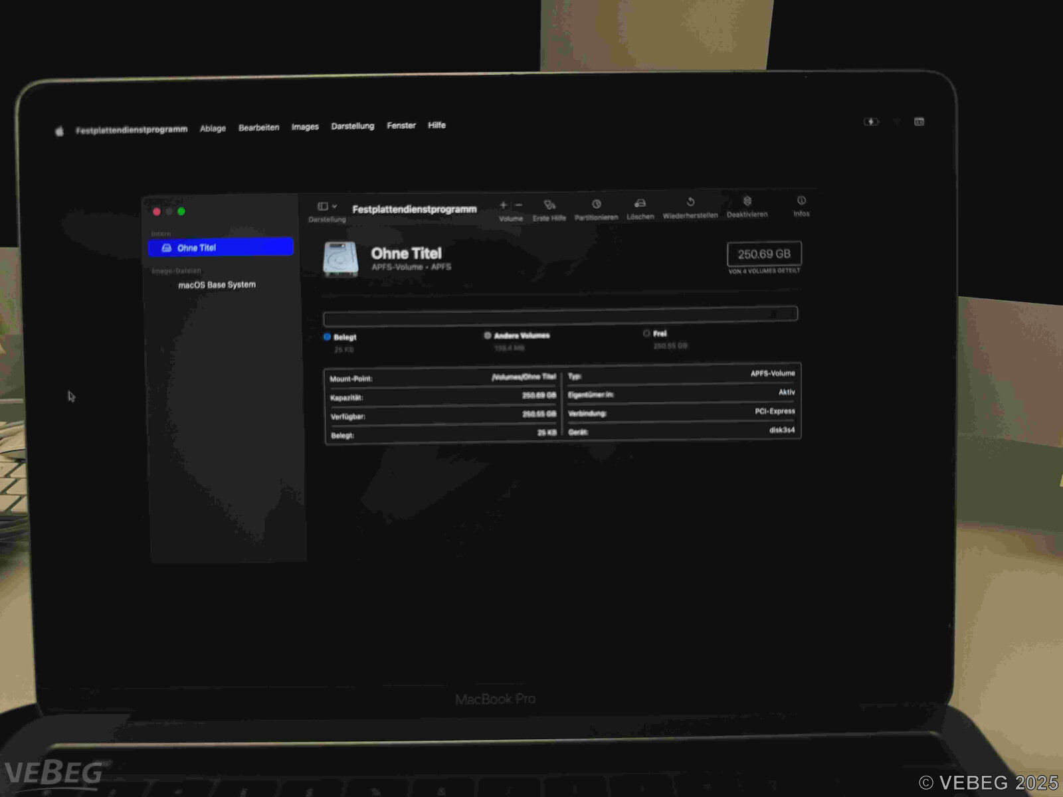Click the First Aid (Erste Hilfe) icon
The width and height of the screenshot is (1063, 797).
point(549,205)
